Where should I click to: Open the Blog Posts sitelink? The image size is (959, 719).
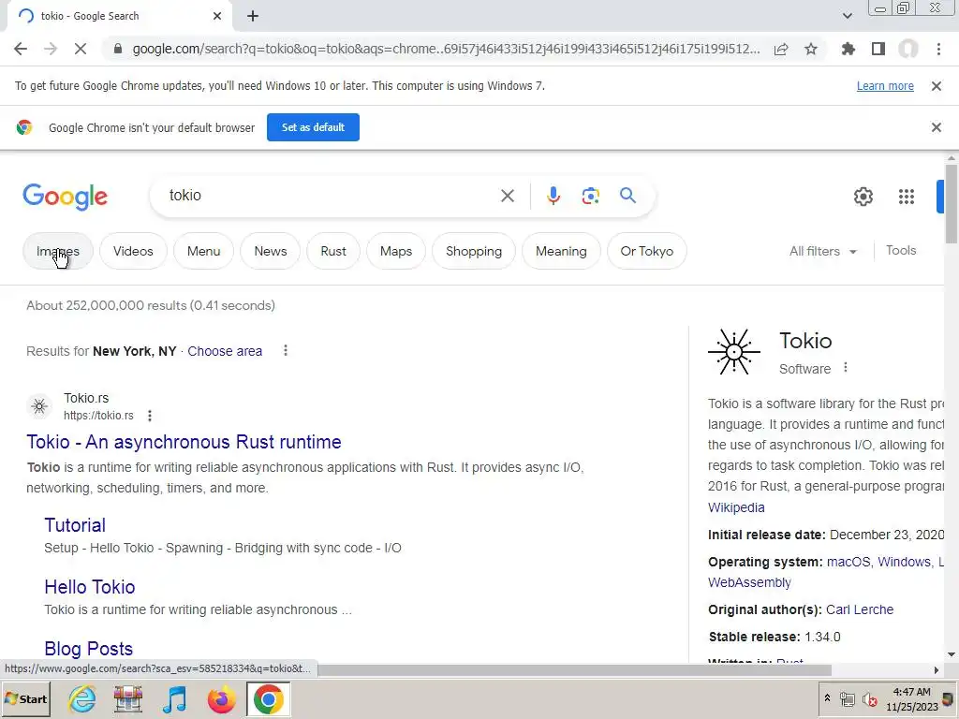point(89,648)
